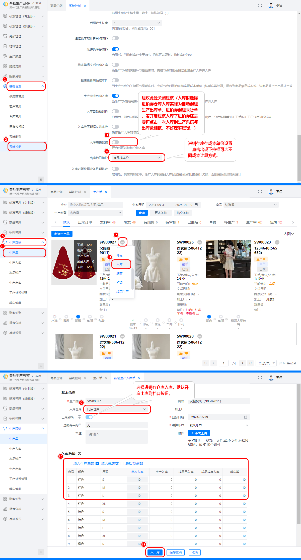Switch to the 待生产 status tab

[230, 222]
